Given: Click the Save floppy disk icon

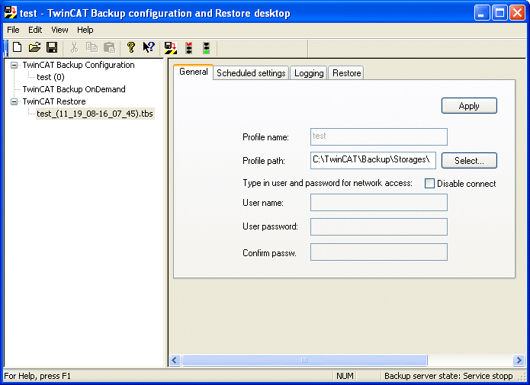Looking at the screenshot, I should tap(52, 47).
